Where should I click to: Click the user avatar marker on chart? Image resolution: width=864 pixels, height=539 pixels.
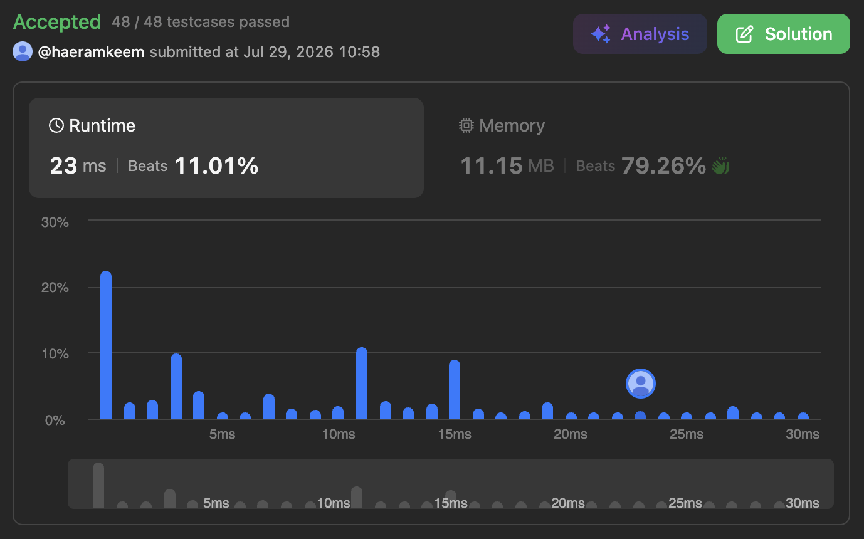pos(641,383)
